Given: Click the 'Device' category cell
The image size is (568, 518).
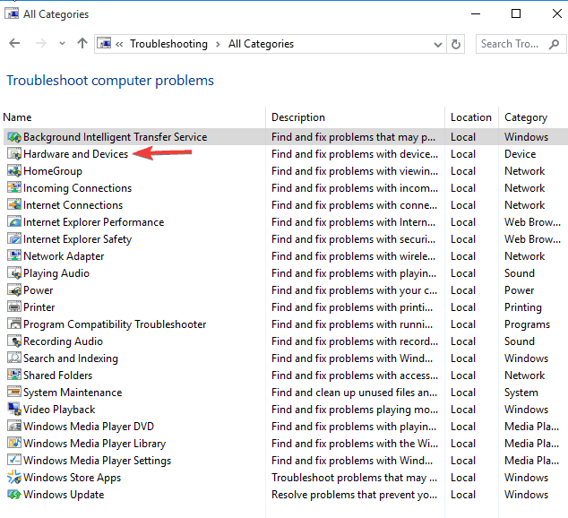Looking at the screenshot, I should click(x=521, y=154).
